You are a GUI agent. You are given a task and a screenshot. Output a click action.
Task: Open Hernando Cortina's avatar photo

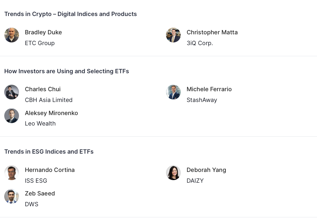pyautogui.click(x=11, y=173)
